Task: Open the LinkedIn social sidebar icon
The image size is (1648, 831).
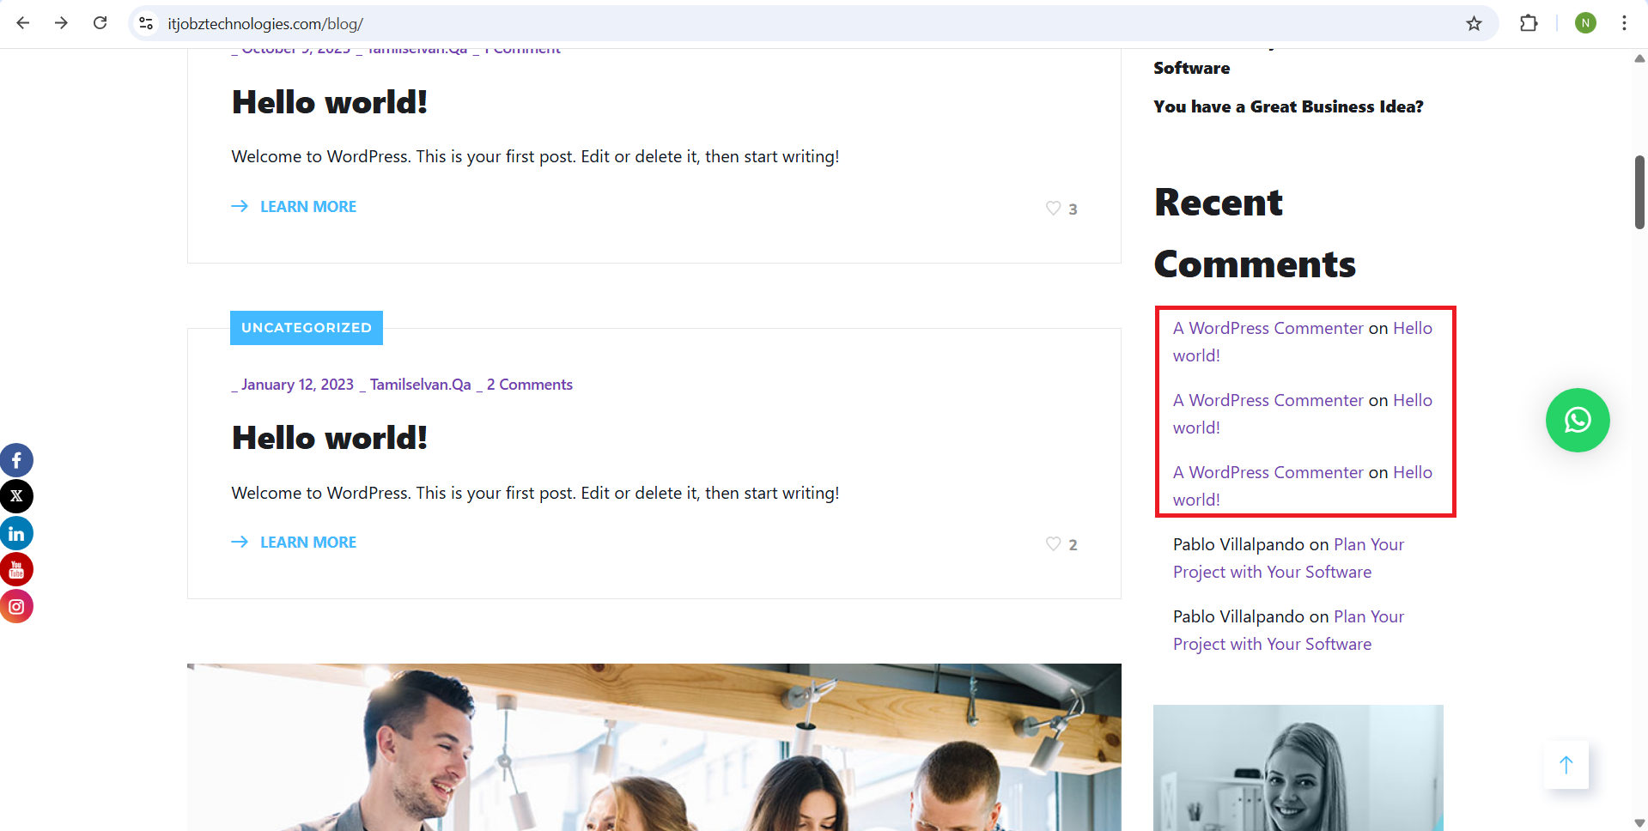Action: click(16, 534)
